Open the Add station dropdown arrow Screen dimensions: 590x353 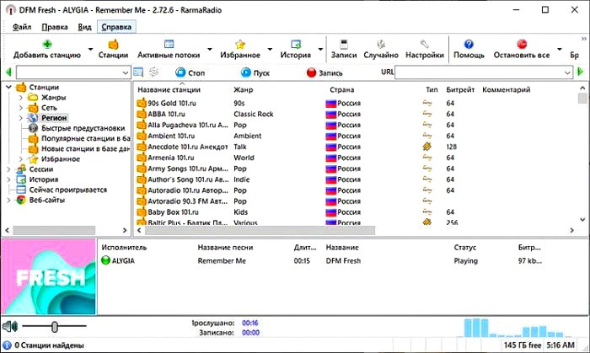[90, 49]
